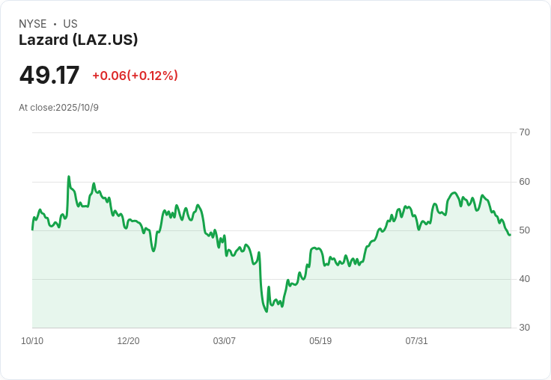Click the lowest trough of the price line
This screenshot has width=551, height=380.
click(x=267, y=311)
